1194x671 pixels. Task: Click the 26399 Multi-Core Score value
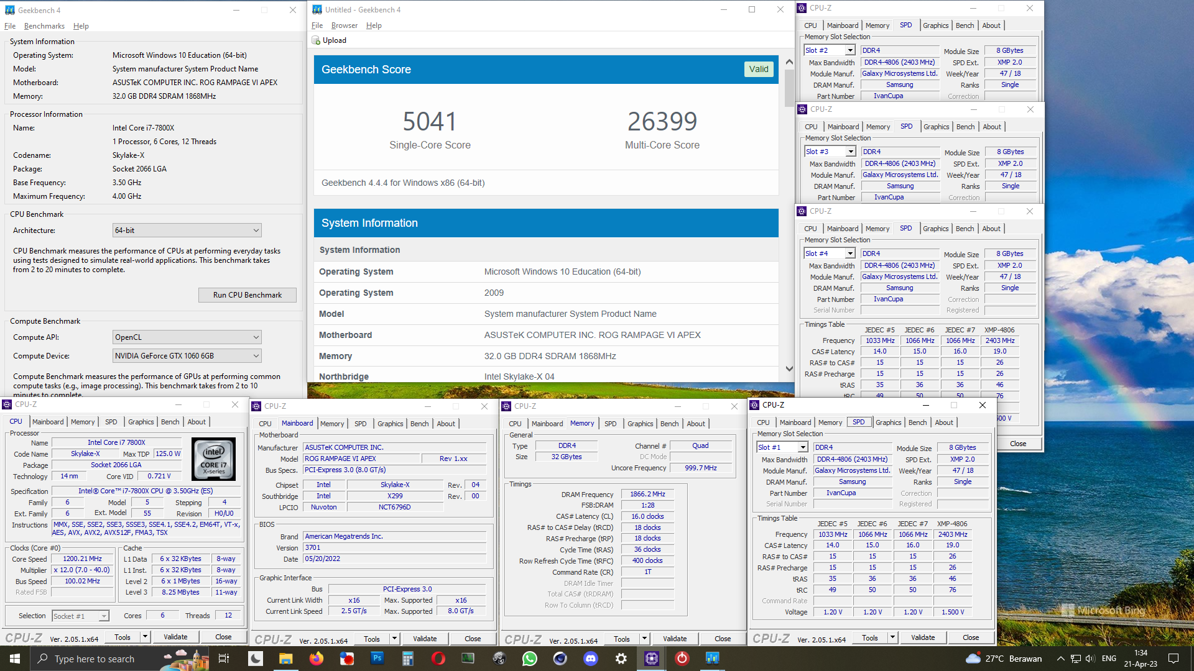(662, 121)
